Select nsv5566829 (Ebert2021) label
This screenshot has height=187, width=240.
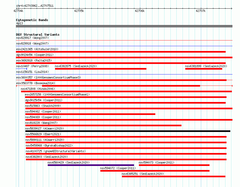click(43, 134)
